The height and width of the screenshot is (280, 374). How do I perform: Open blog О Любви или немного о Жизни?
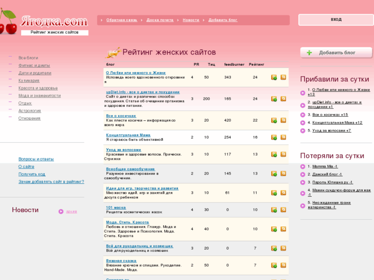pyautogui.click(x=136, y=73)
